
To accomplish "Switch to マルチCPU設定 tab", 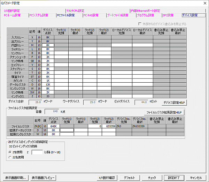I will click(75, 11).
